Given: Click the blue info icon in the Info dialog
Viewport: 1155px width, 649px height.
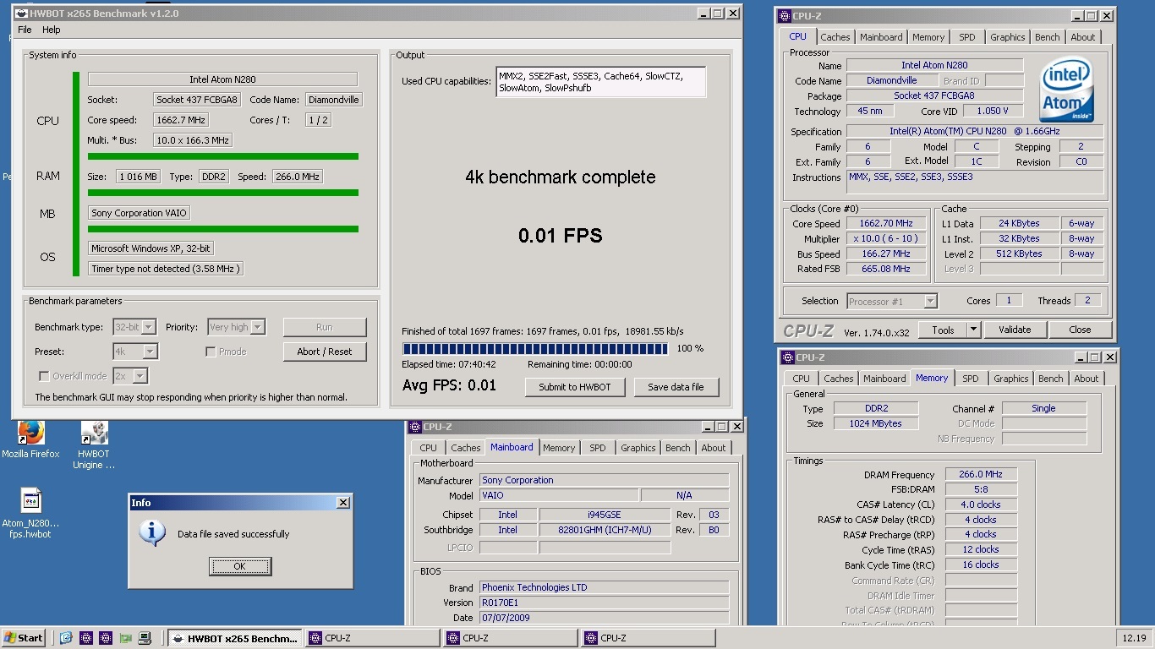Looking at the screenshot, I should 152,532.
